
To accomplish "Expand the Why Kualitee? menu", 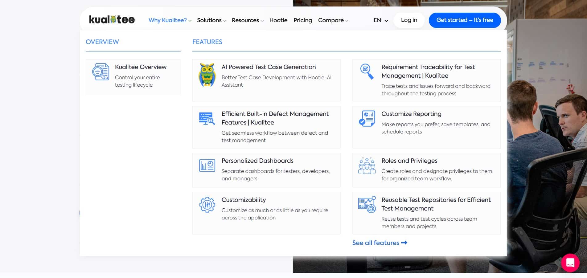I will coord(170,20).
